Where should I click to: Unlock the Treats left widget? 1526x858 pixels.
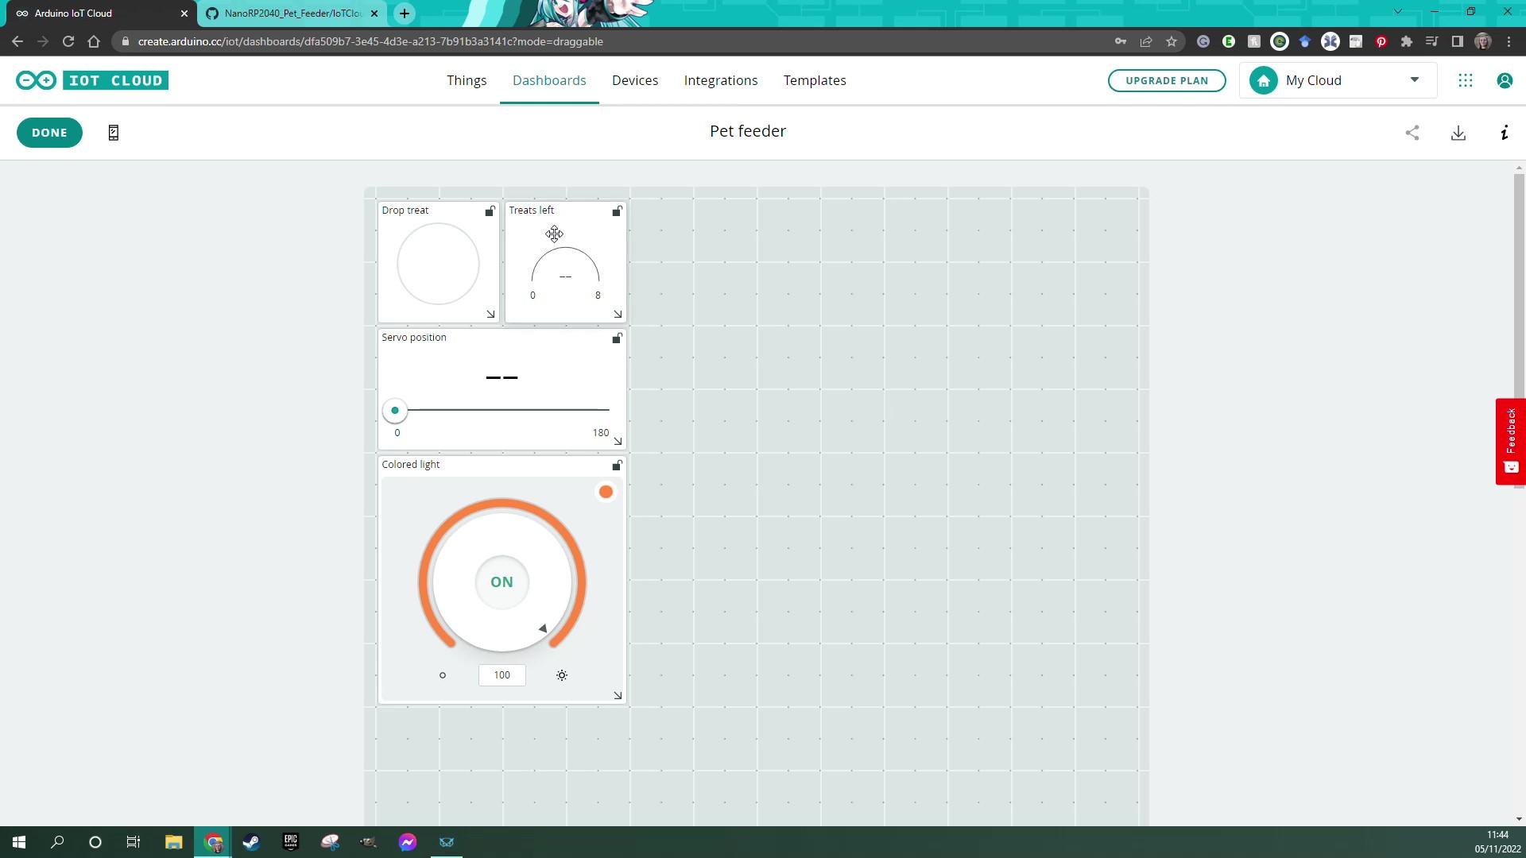617,211
